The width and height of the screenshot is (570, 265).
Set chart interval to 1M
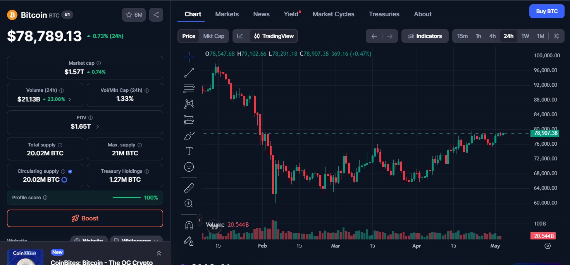[541, 36]
